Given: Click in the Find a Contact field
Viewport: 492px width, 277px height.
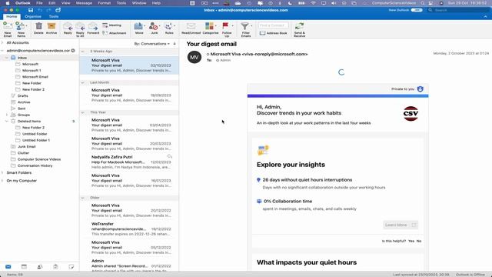Looking at the screenshot, I should click(274, 25).
